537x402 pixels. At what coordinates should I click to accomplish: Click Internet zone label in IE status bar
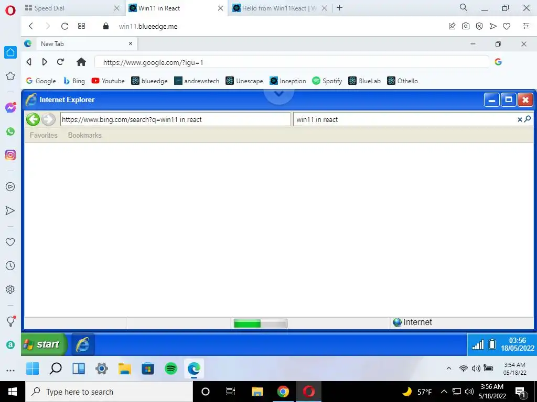tap(412, 322)
